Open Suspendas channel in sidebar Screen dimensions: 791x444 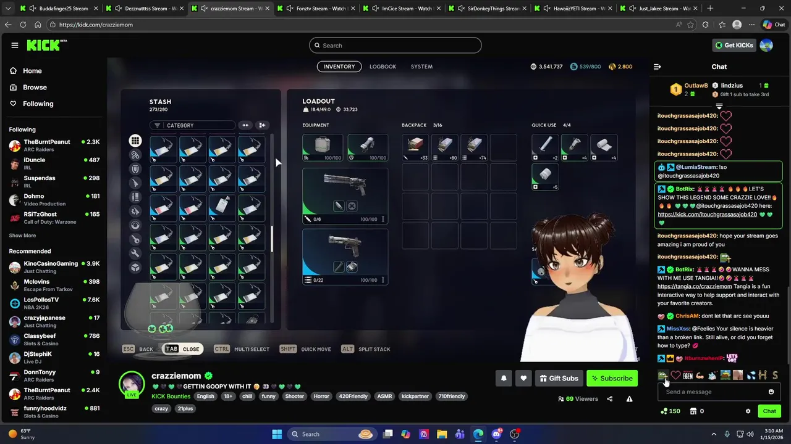[x=54, y=181]
